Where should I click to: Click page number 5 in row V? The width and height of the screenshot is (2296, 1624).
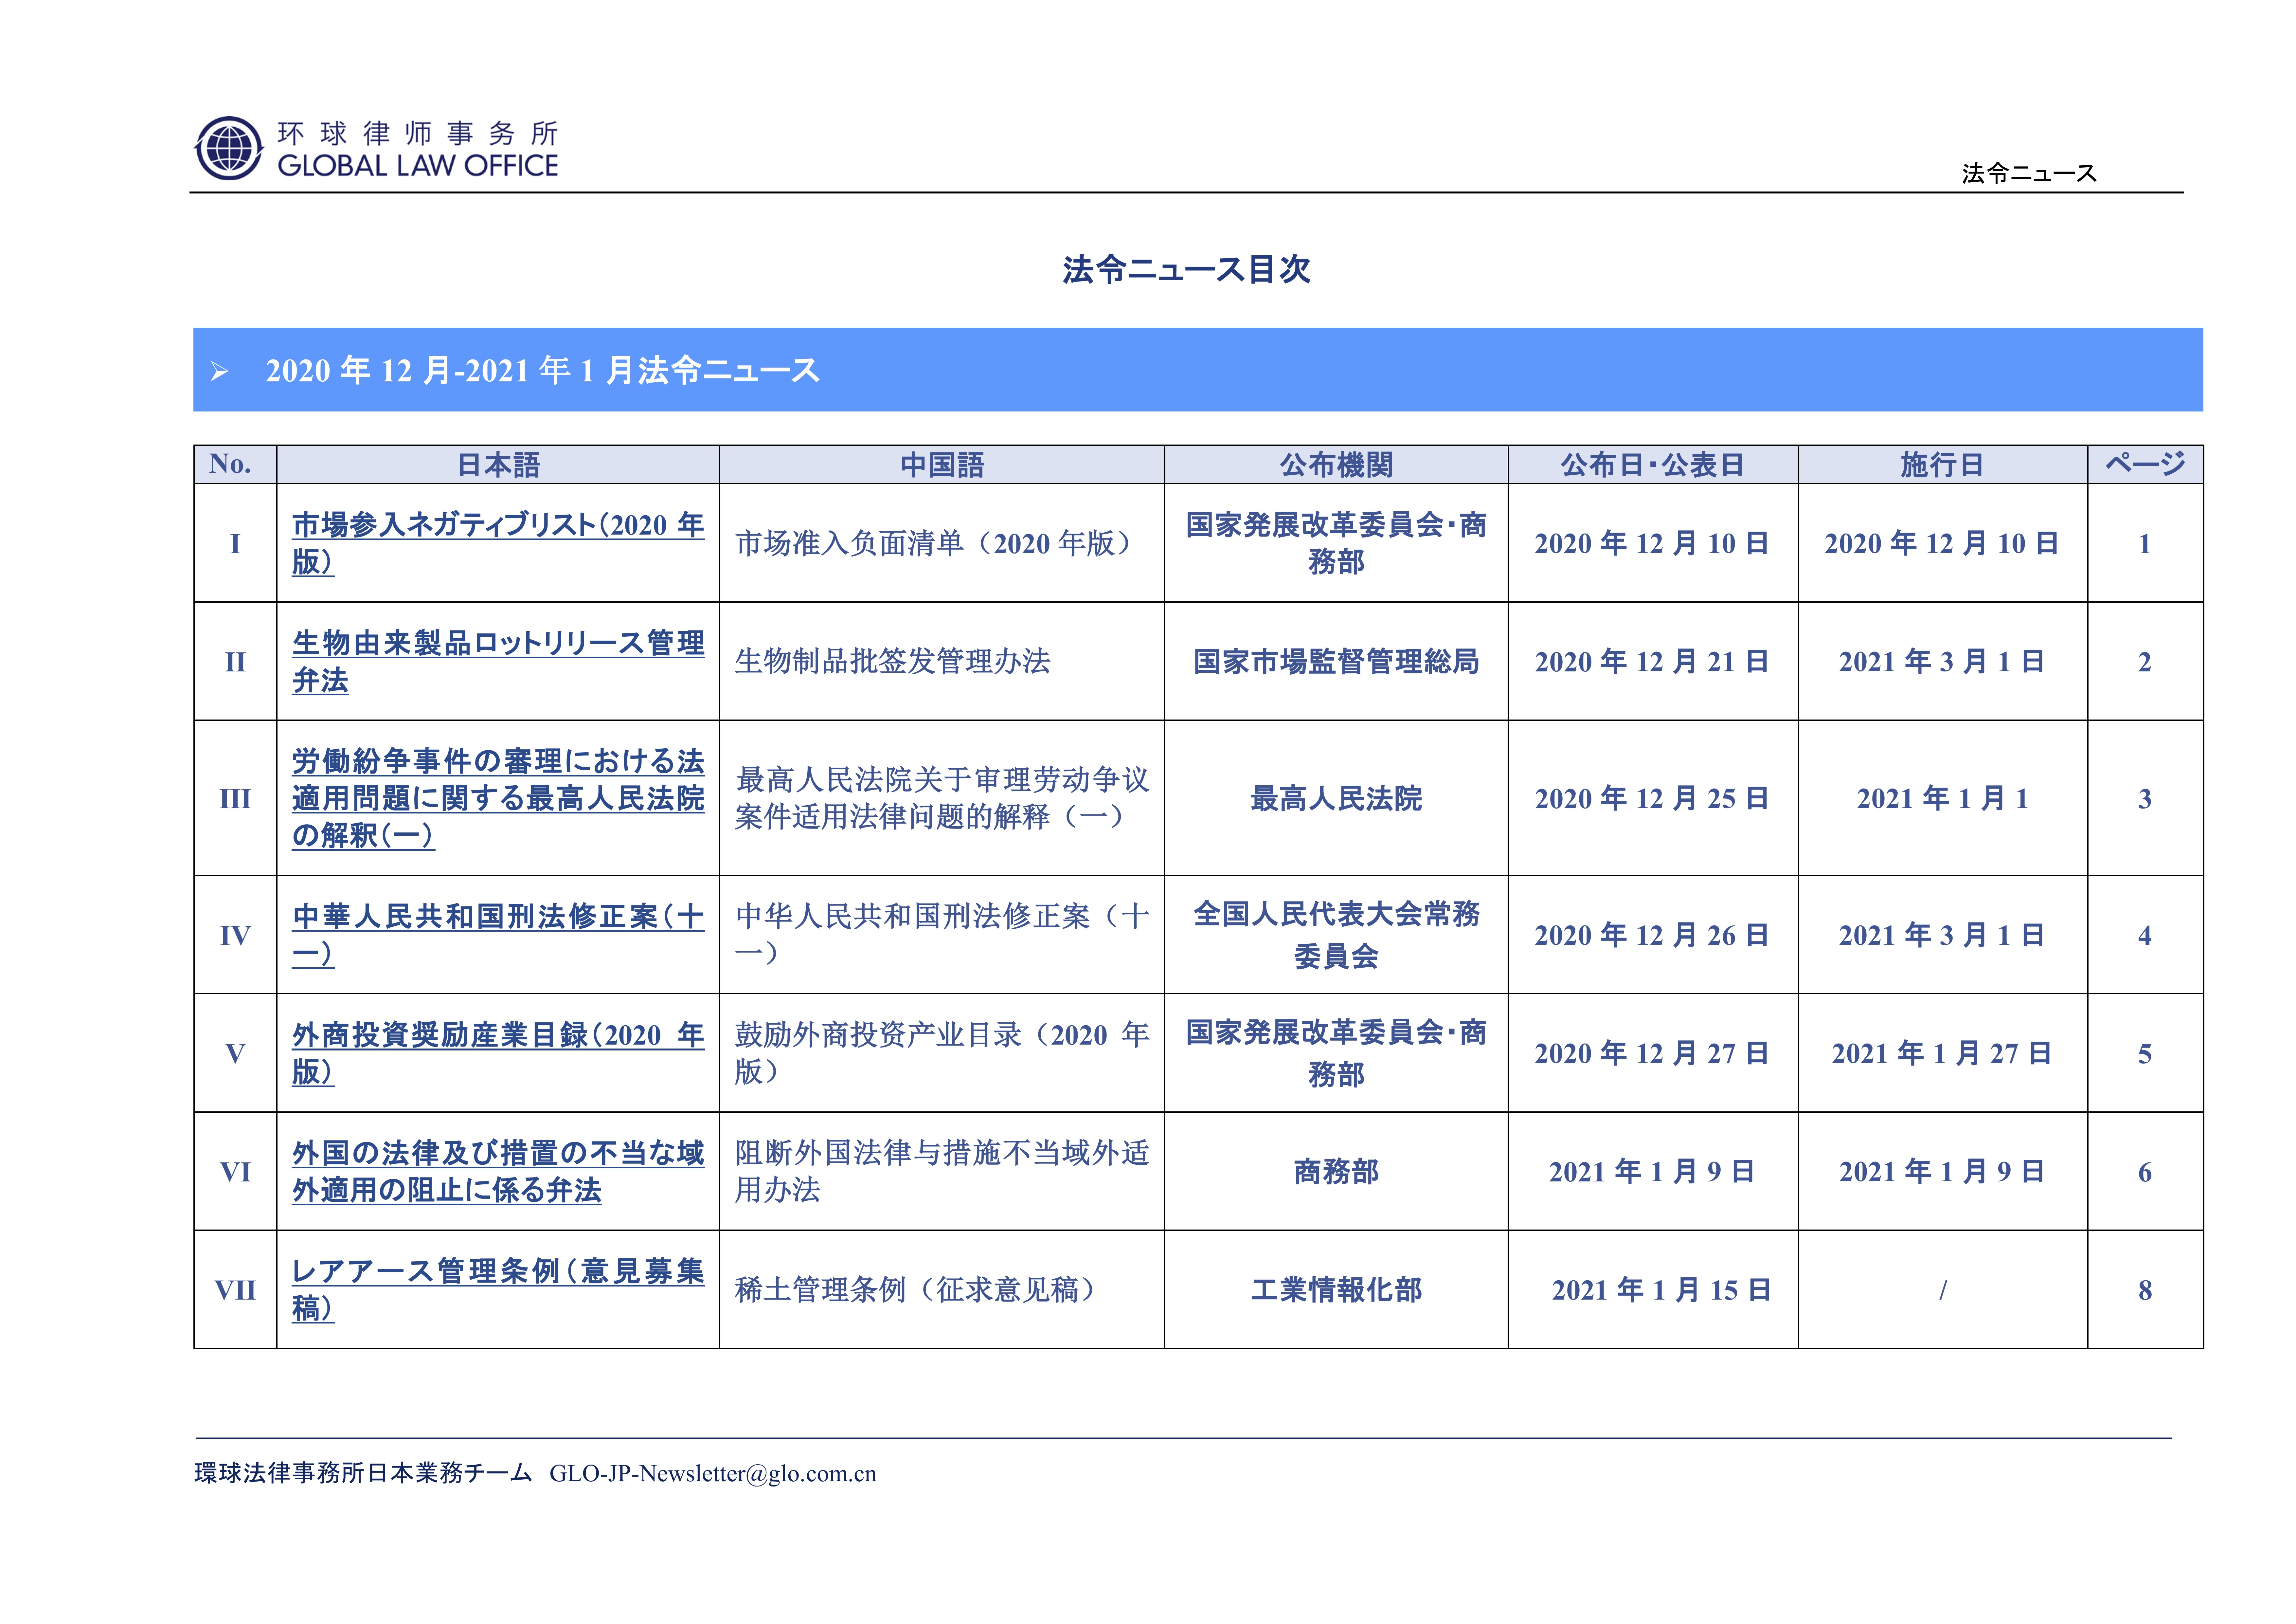(2145, 1054)
